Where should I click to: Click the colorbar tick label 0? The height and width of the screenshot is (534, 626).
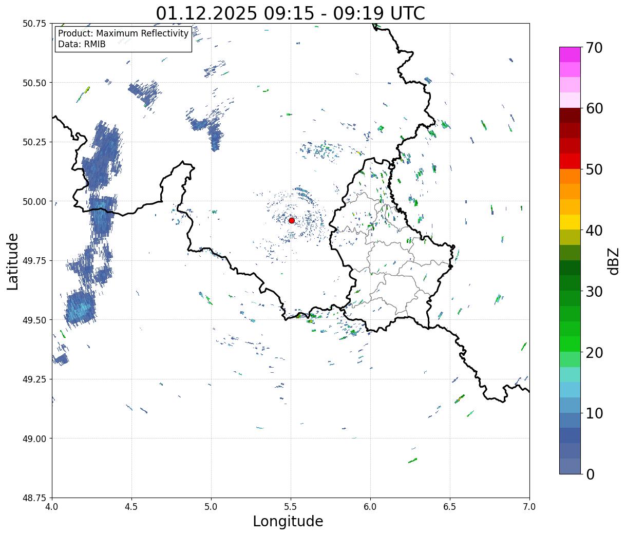pyautogui.click(x=590, y=474)
